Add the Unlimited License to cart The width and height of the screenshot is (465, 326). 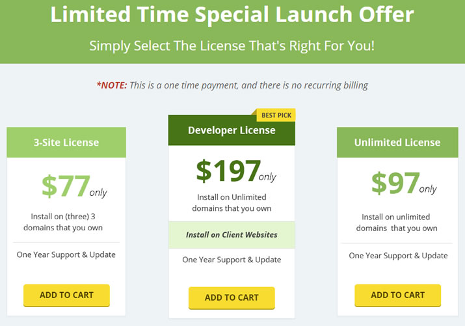point(397,295)
